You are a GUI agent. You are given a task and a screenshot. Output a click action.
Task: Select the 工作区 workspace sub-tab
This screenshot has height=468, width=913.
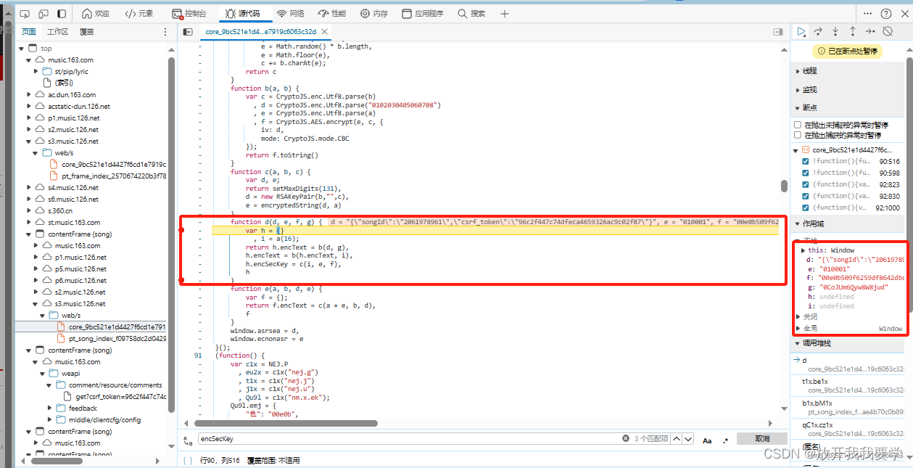coord(57,32)
